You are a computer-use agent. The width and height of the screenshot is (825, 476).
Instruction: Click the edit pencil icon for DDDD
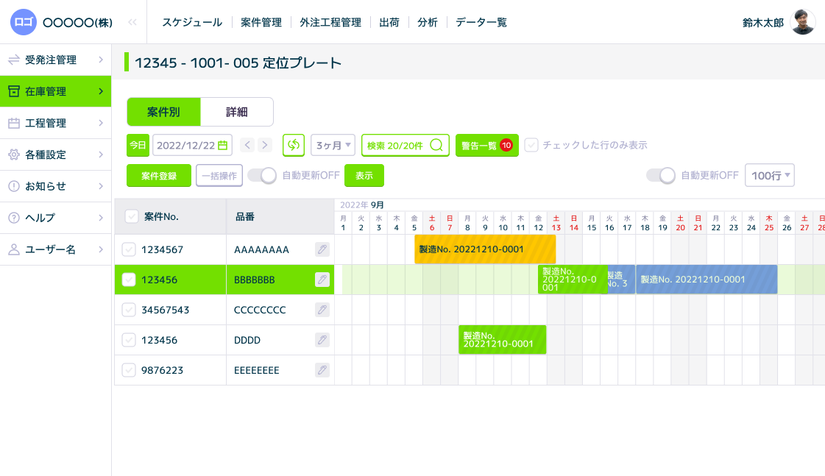coord(322,340)
